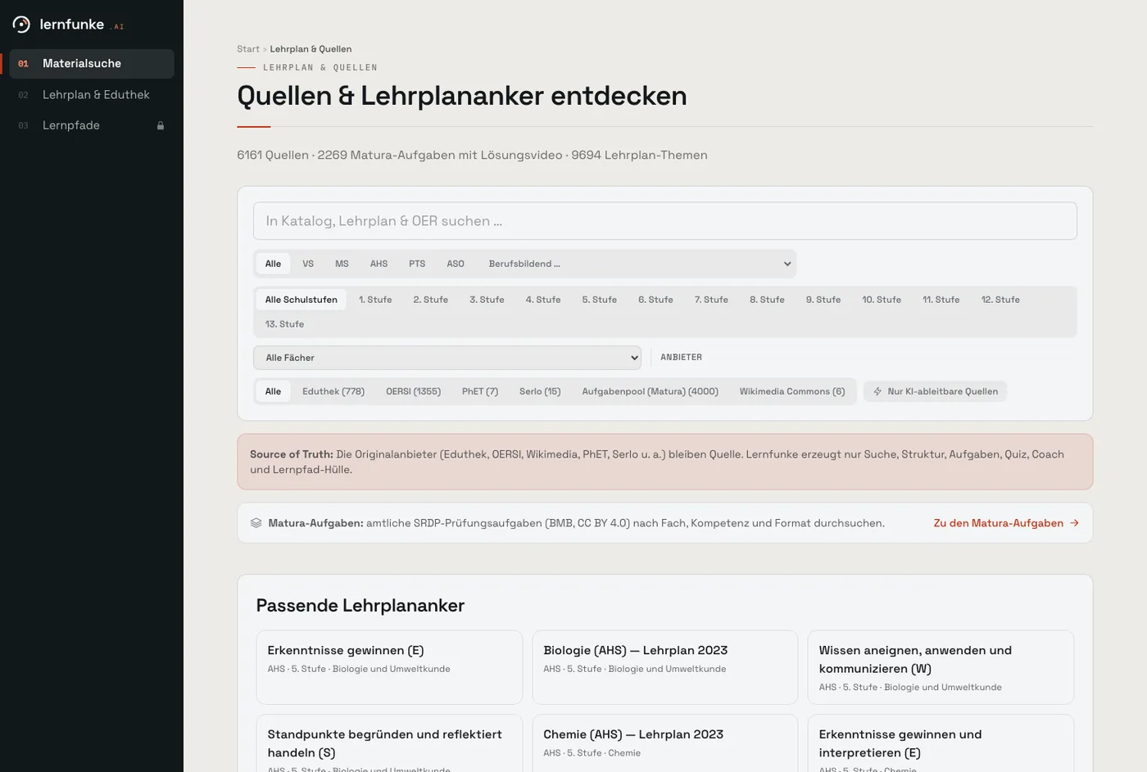Open Standpunkte begründen und reflektiert handeln card

click(389, 743)
